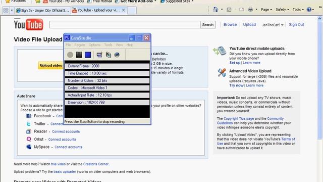Click the Read Mail toolbar icon
This screenshot has height=182, width=323.
pos(242,10)
